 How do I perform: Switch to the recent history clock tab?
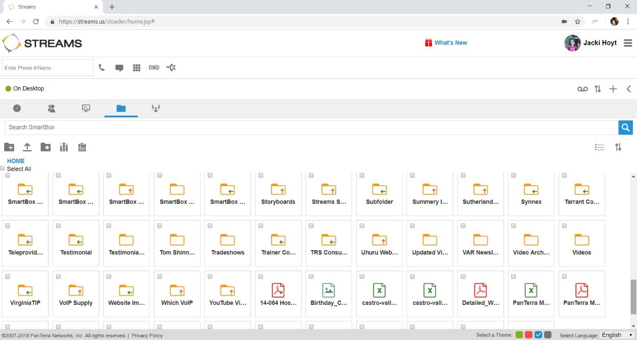pos(17,108)
